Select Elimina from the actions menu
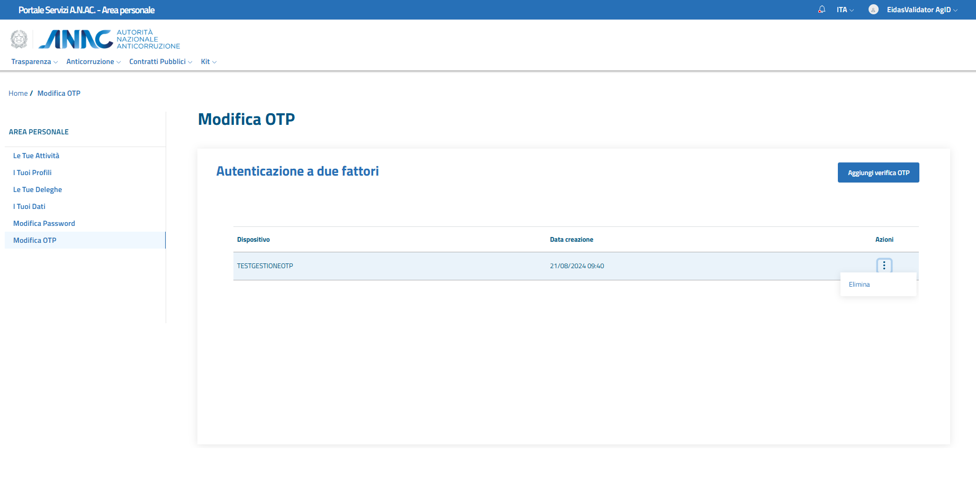976x484 pixels. pos(859,285)
